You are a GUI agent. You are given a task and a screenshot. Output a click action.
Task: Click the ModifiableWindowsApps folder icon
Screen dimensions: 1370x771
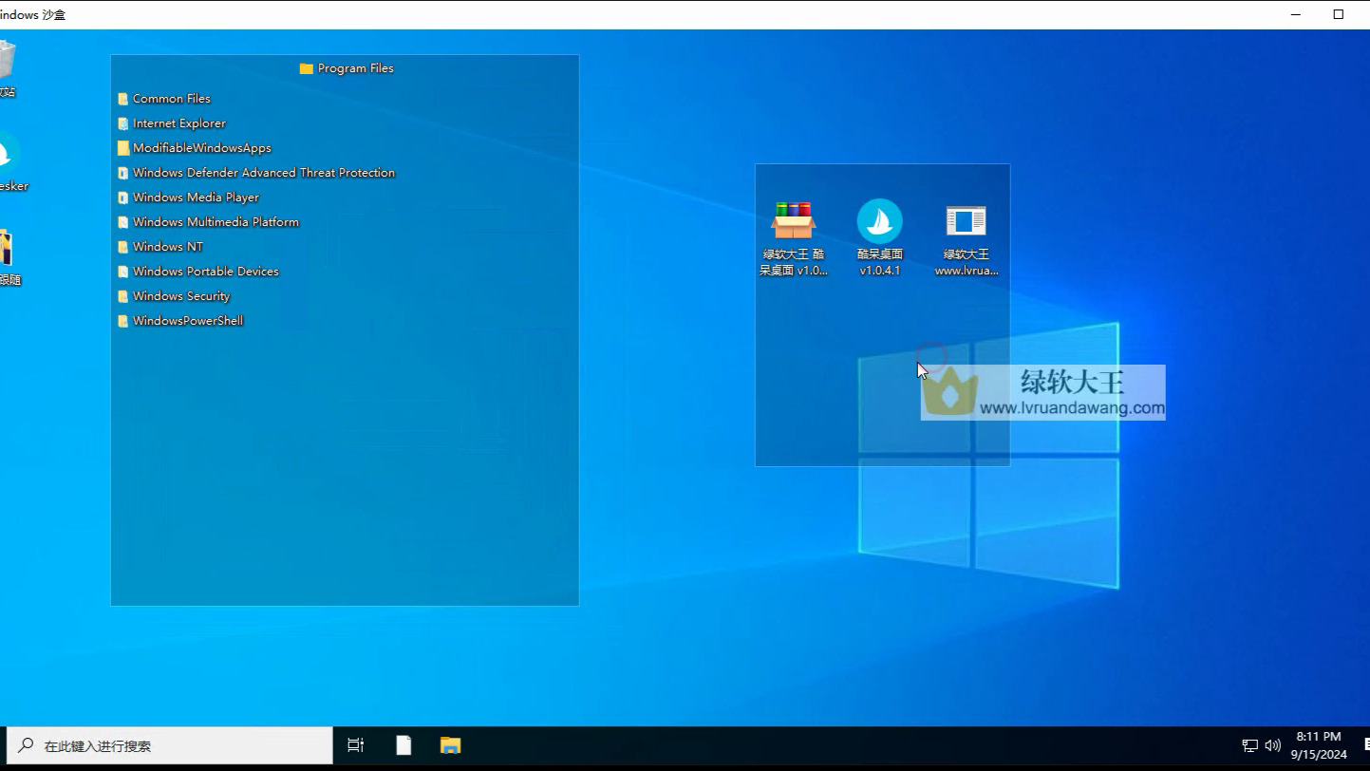(x=123, y=148)
